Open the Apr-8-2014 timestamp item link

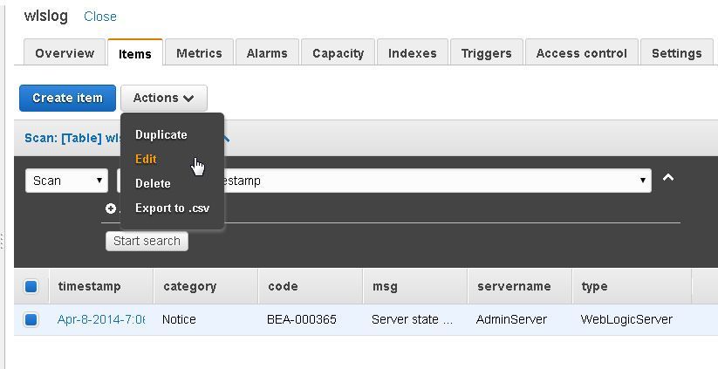[101, 319]
